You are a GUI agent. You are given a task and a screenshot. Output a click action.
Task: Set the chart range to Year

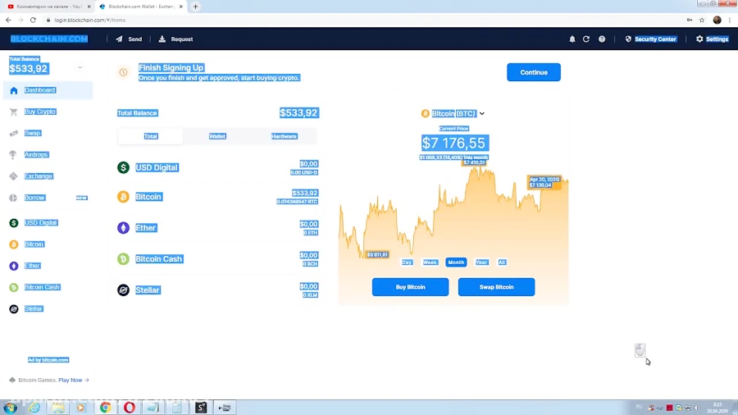point(481,262)
